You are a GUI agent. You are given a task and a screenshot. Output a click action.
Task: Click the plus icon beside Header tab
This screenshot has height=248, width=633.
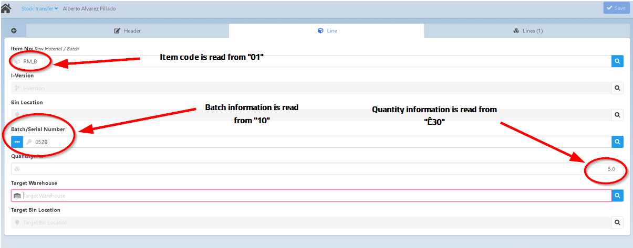14,31
